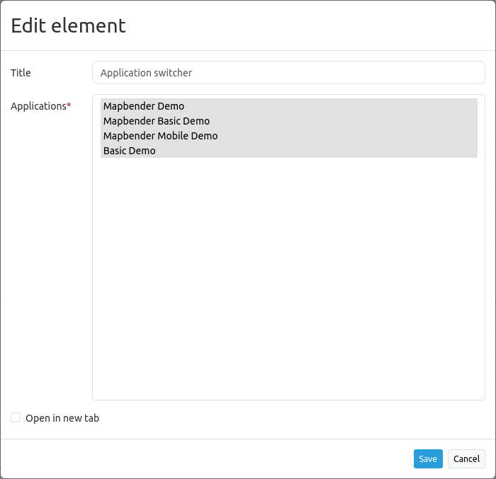
Task: Enable the Open in new tab checkbox
Action: click(x=16, y=417)
